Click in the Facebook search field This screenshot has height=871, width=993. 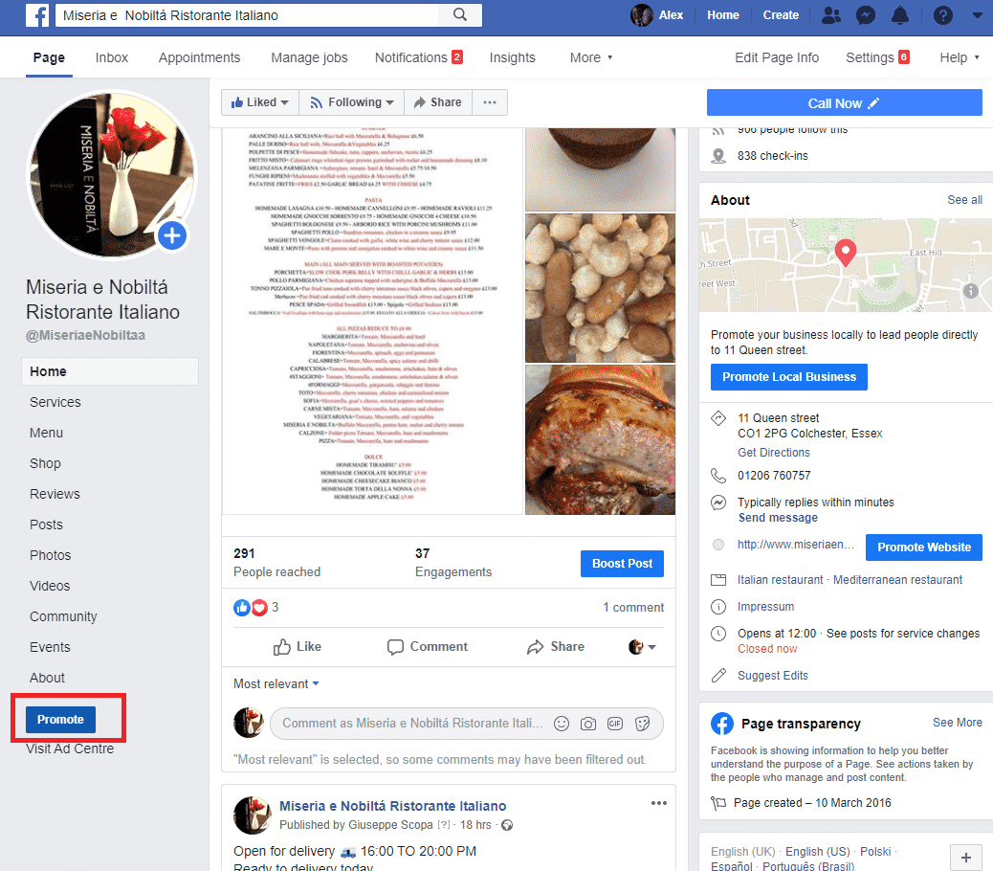point(247,15)
